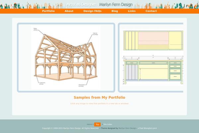Click the 'Artist as Designer' header text
Image resolution: width=199 pixels, height=133 pixels.
tap(81, 5)
